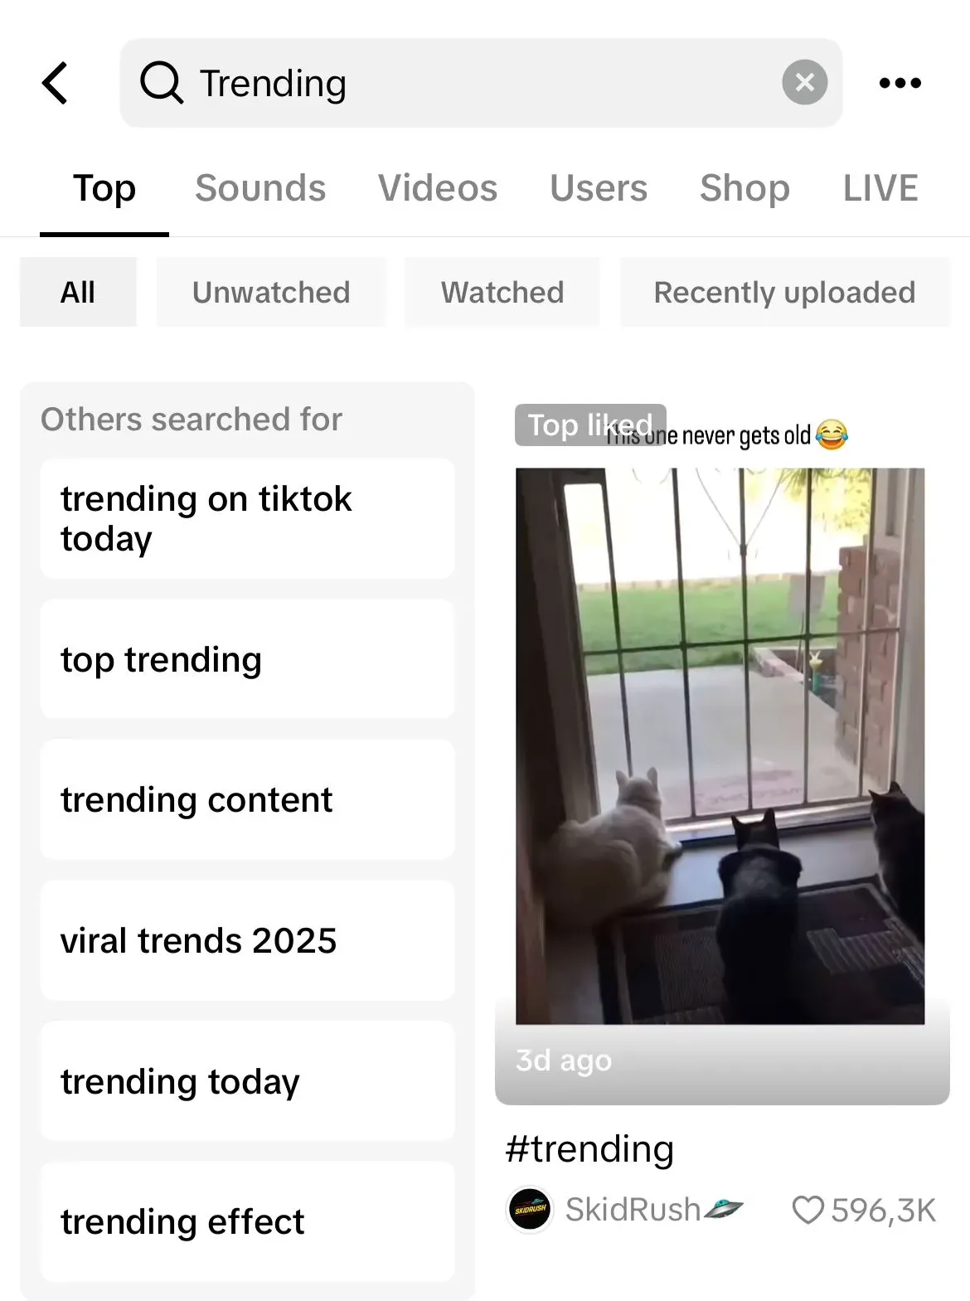This screenshot has height=1301, width=970.
Task: Switch to the Videos tab
Action: point(438,188)
